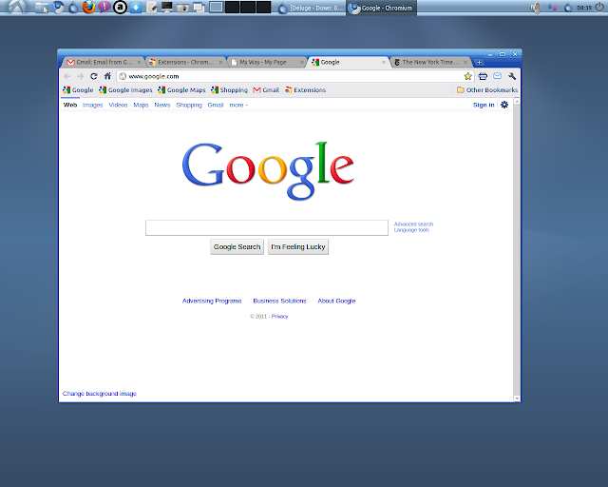
Task: Open the wrench settings menu
Action: (512, 76)
